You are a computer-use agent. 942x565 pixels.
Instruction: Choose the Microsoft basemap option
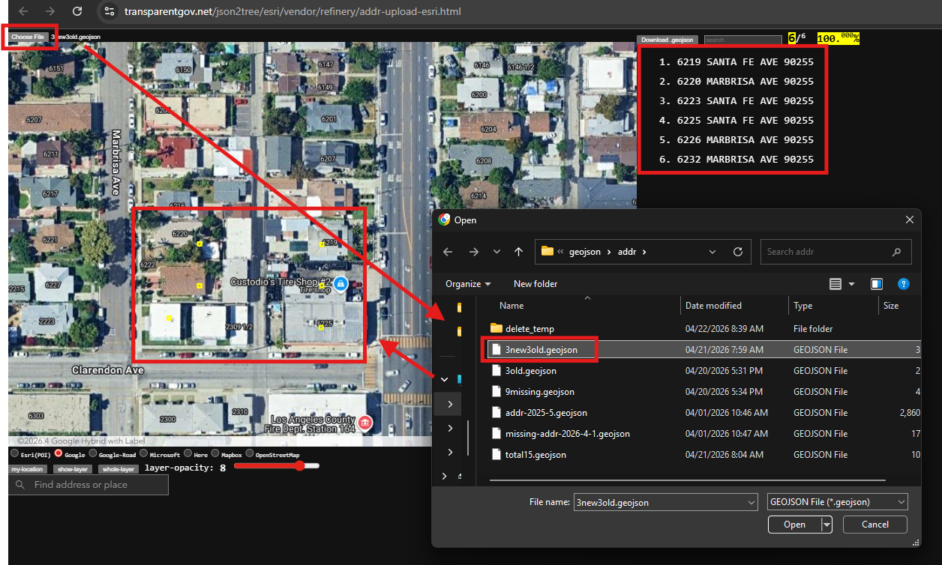(143, 454)
